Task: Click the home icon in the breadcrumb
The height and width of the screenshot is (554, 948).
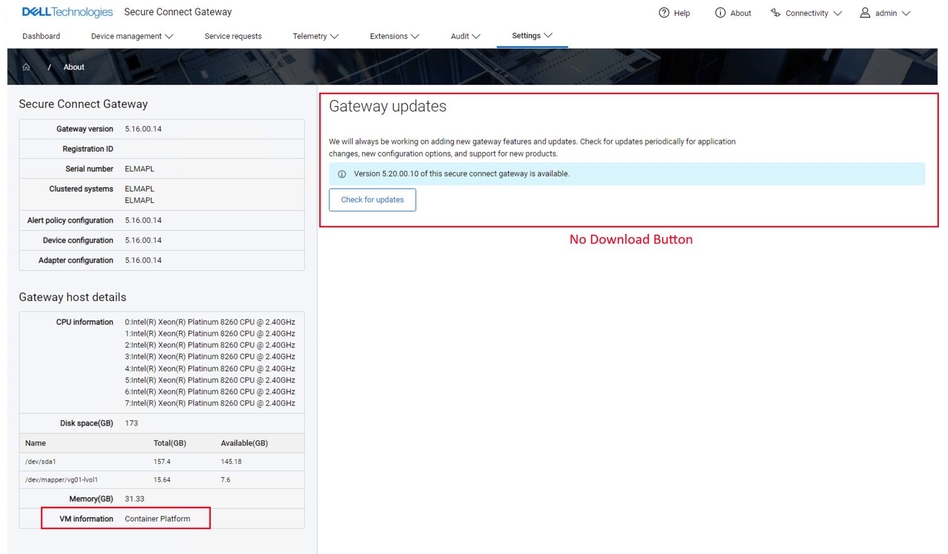Action: (27, 67)
